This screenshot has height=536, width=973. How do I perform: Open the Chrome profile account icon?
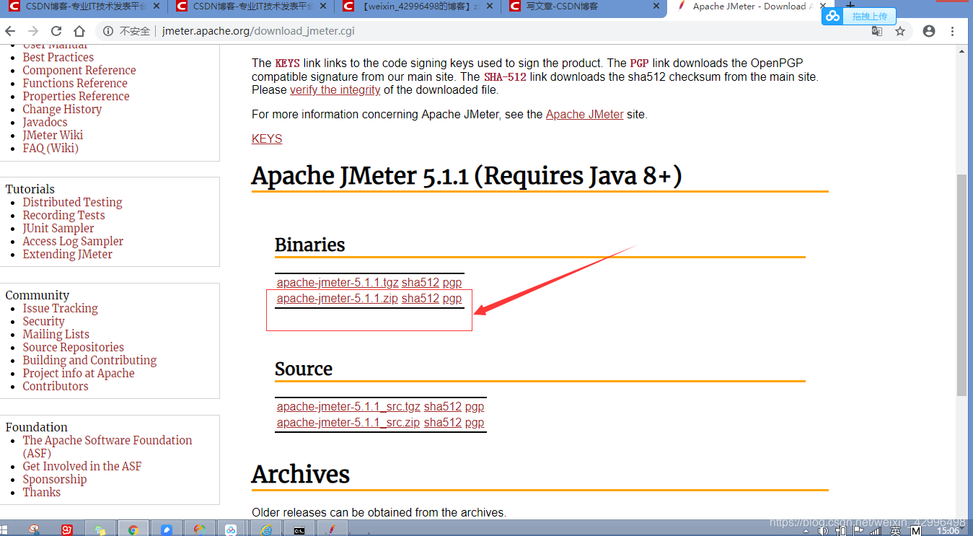(x=929, y=31)
